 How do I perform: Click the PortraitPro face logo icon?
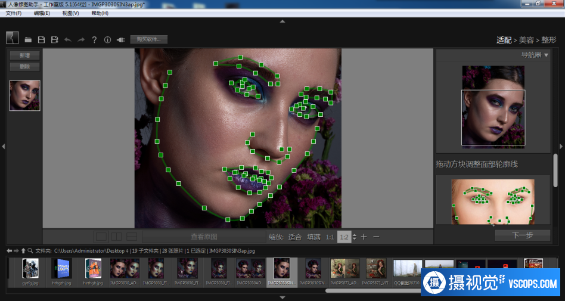pyautogui.click(x=13, y=38)
